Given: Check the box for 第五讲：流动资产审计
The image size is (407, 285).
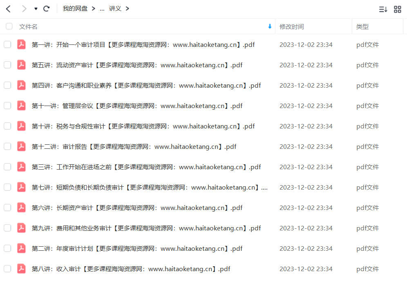Looking at the screenshot, I should [7, 65].
